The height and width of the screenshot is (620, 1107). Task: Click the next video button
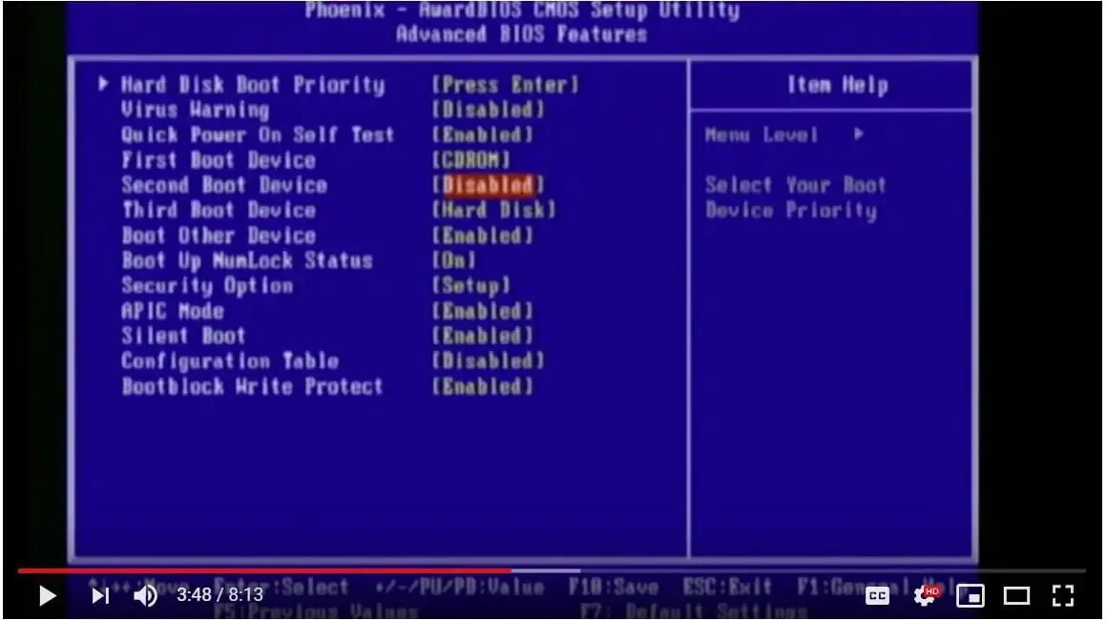coord(99,595)
